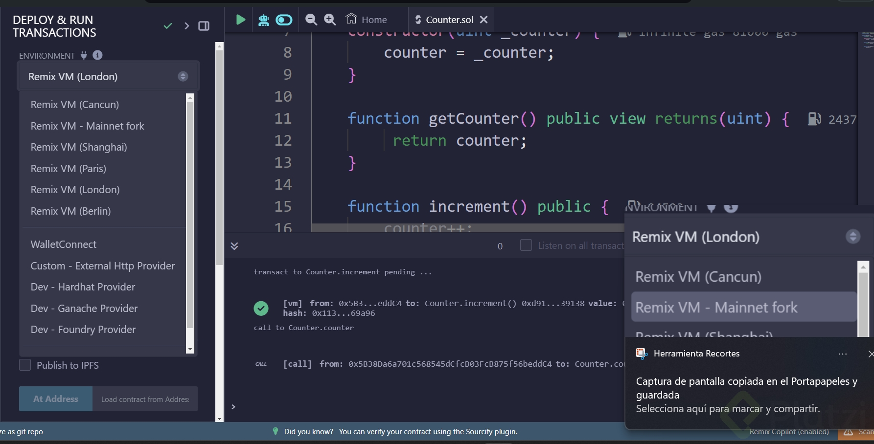Click the At Address button
874x444 pixels.
pyautogui.click(x=56, y=399)
